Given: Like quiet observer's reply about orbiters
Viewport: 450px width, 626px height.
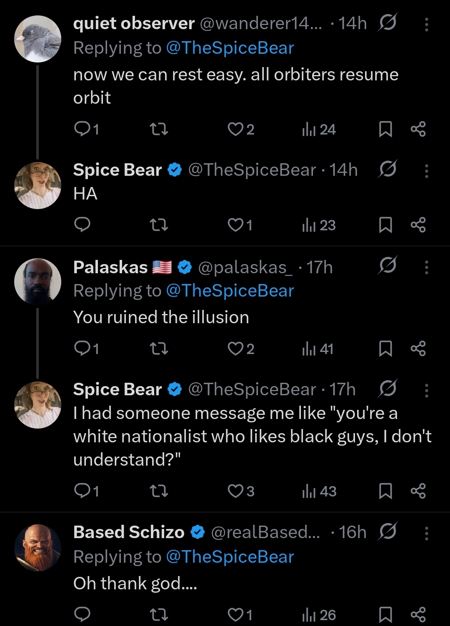Looking at the screenshot, I should (x=236, y=130).
